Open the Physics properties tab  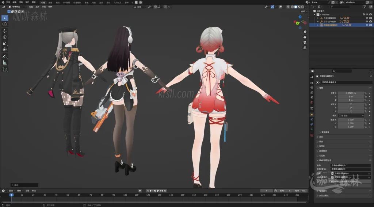click(x=312, y=119)
